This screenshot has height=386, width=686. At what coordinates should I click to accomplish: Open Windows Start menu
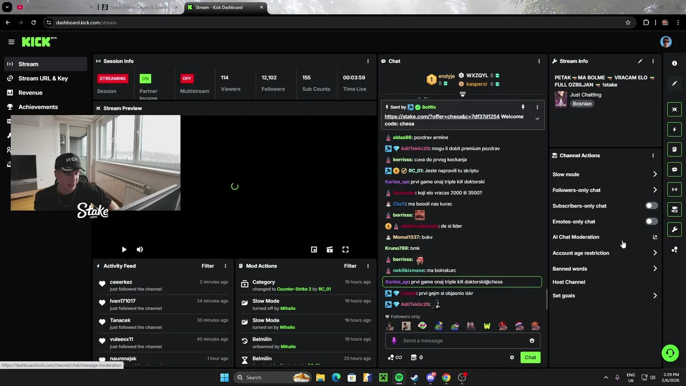[x=225, y=377]
